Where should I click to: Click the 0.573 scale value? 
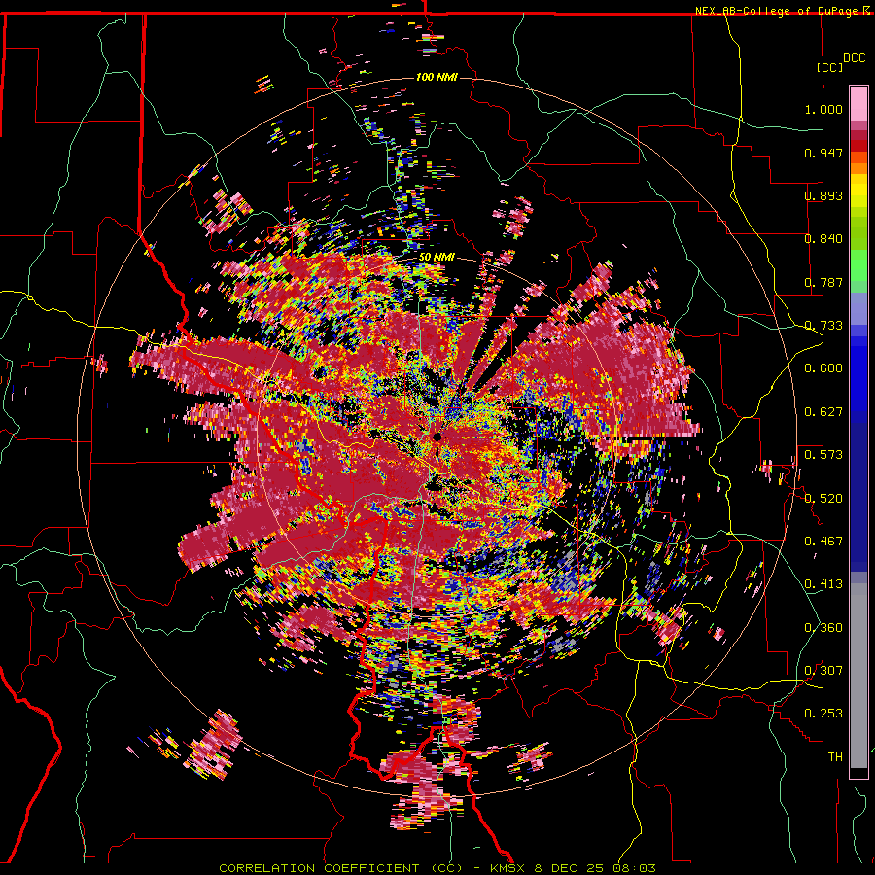(x=823, y=455)
